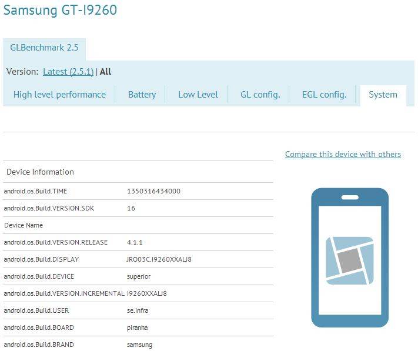Click the Device Name row label
Screen dimensions: 418x351
24,225
